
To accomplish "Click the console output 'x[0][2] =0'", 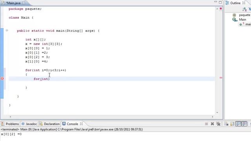I will [x=11, y=134].
